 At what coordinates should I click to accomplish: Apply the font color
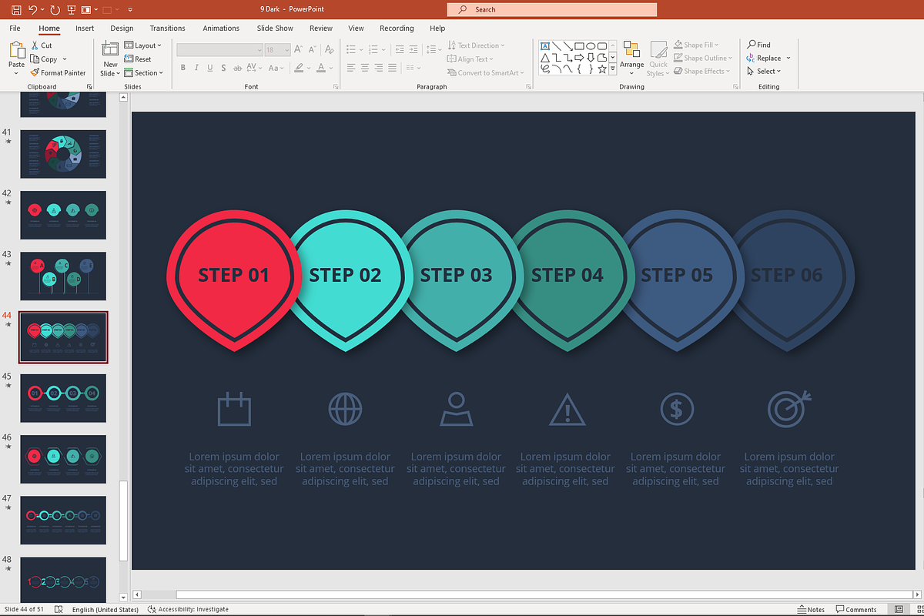[x=320, y=68]
